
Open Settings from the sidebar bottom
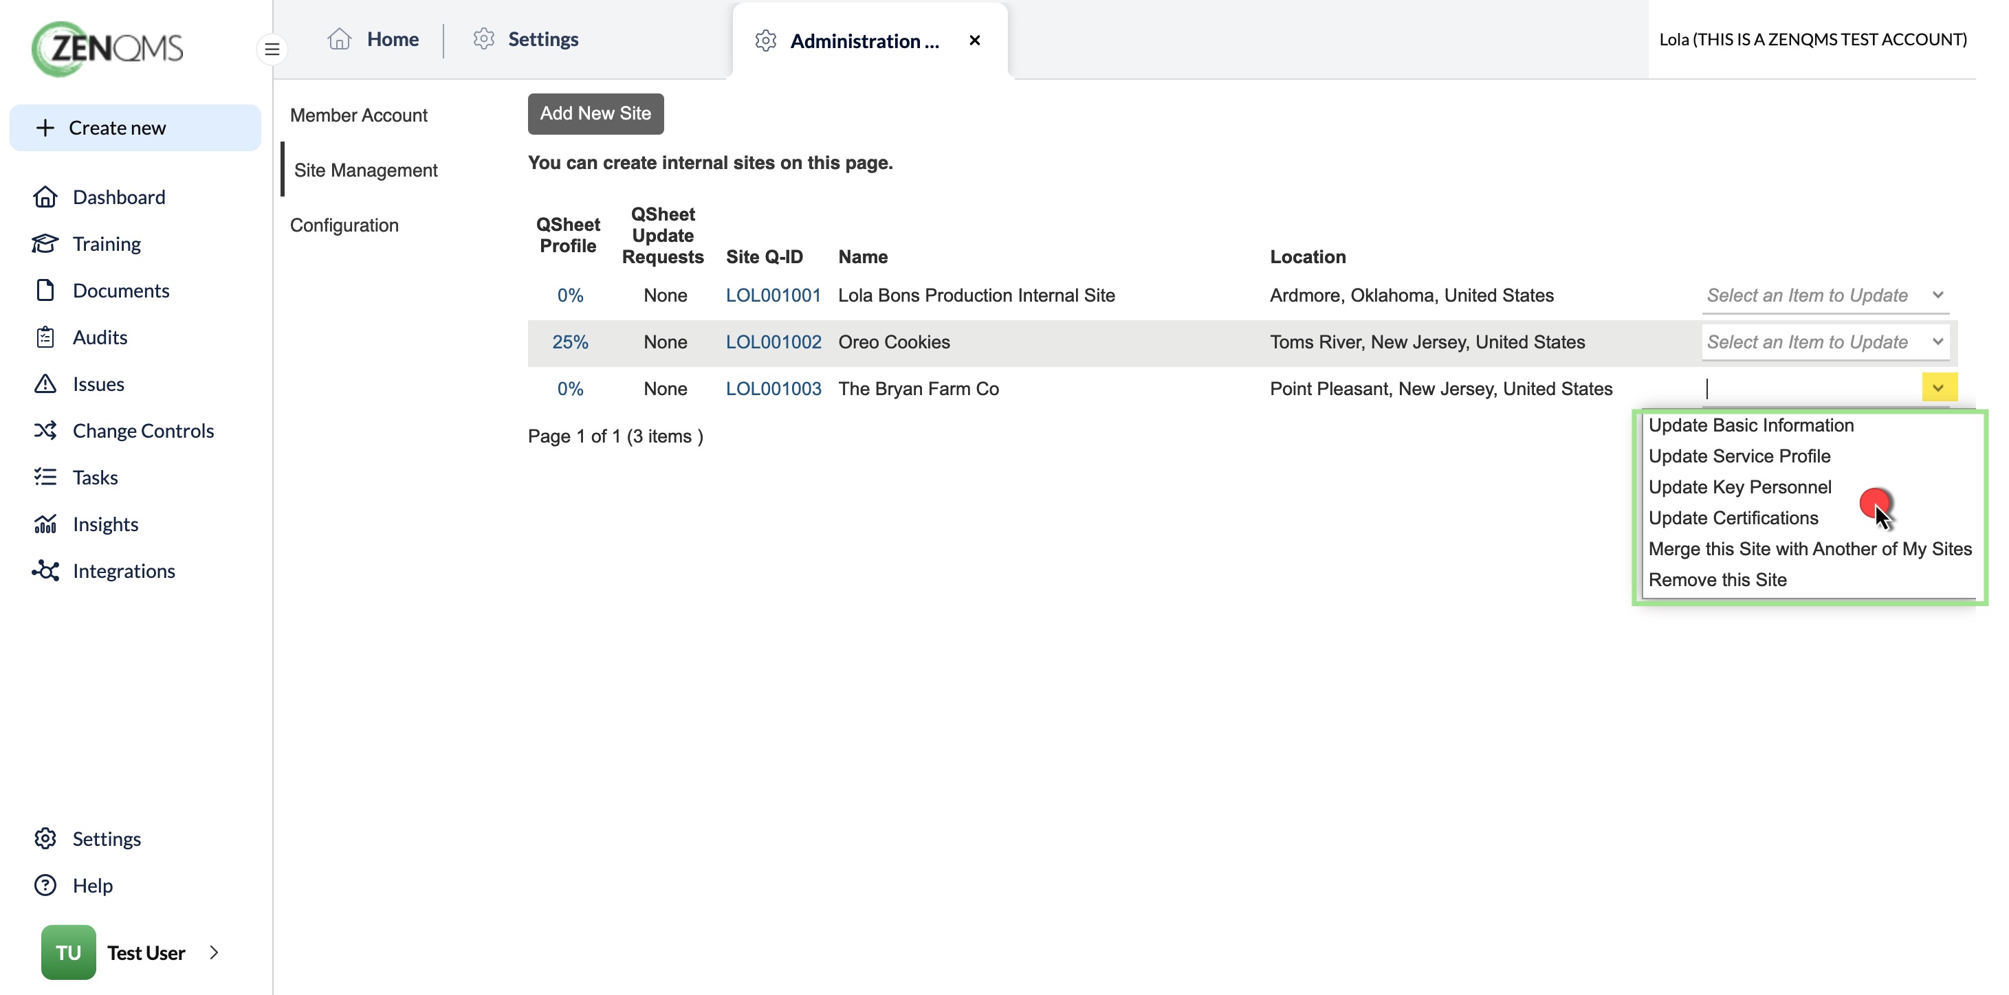click(106, 838)
